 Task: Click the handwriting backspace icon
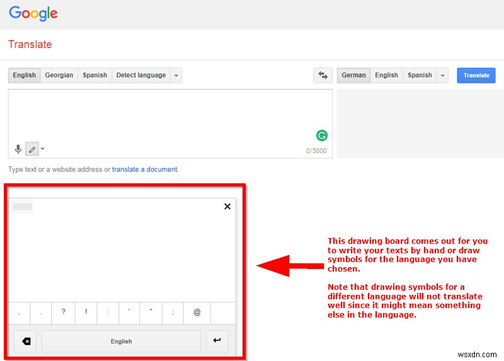25,341
